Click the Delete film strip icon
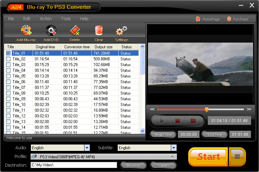 (75, 30)
